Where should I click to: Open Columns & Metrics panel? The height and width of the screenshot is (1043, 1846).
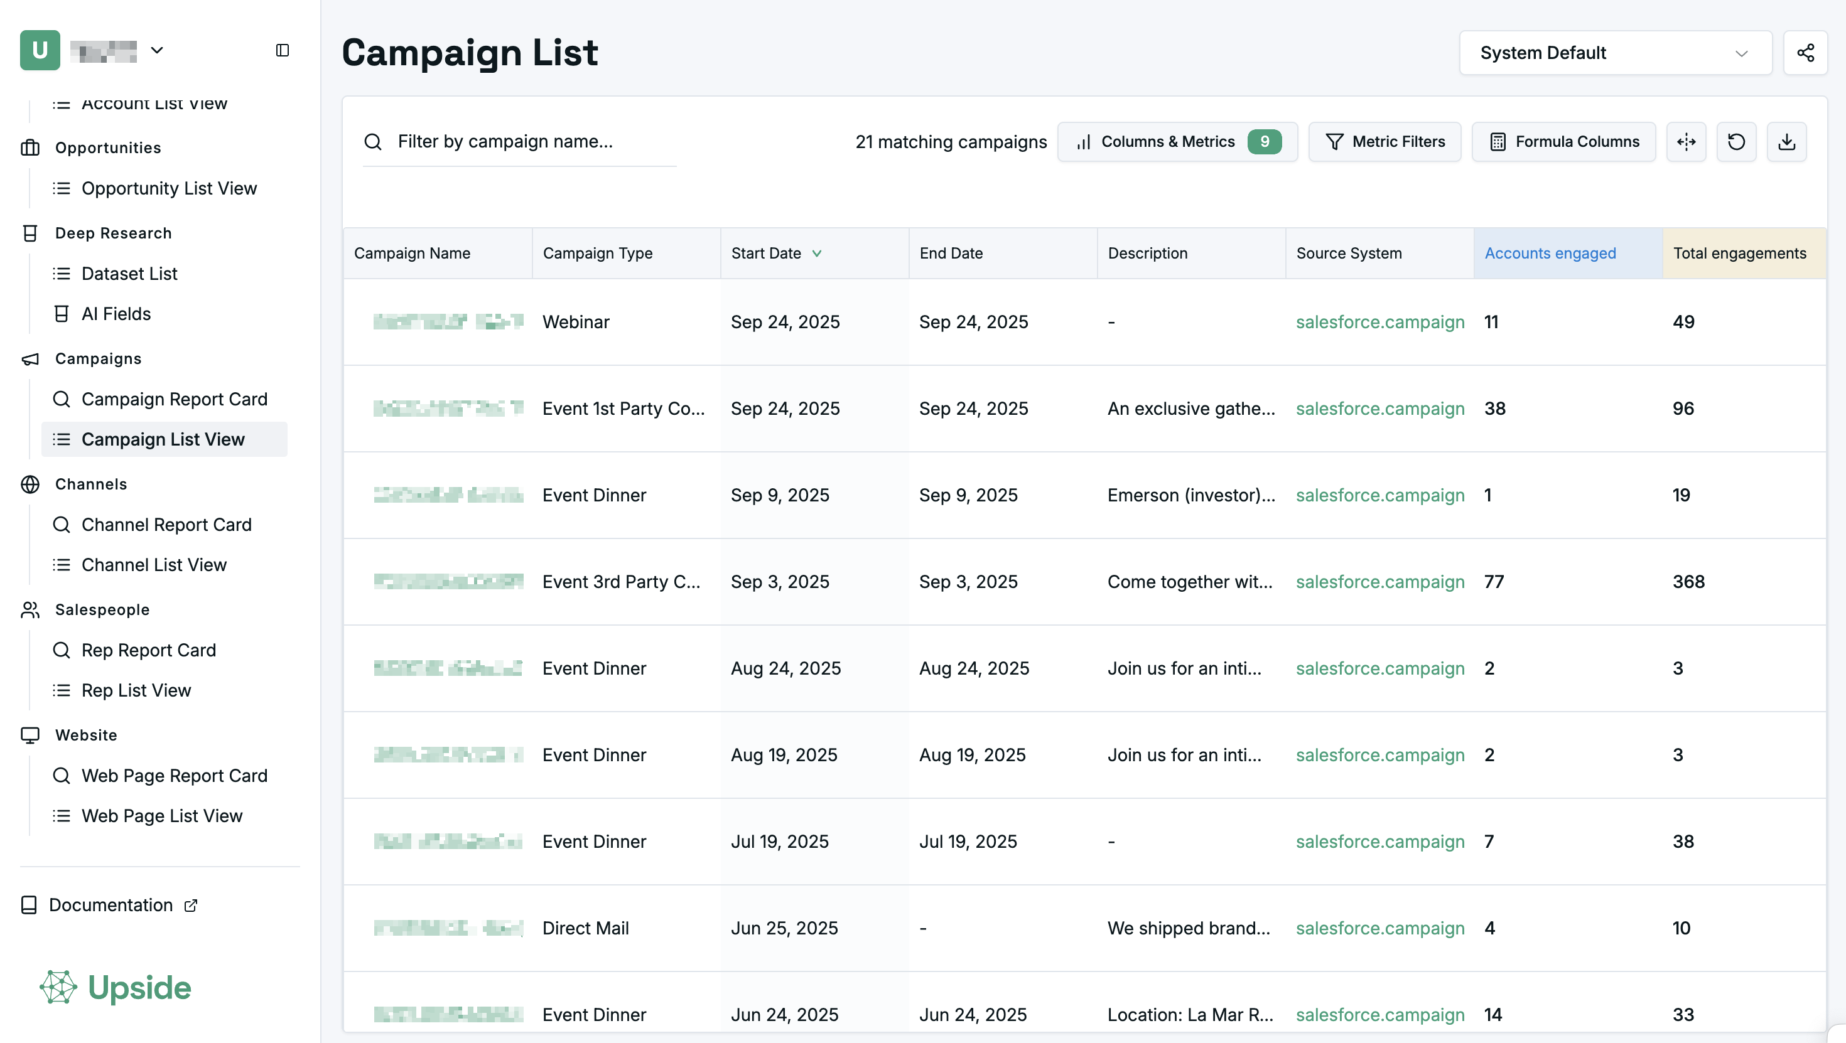coord(1177,142)
